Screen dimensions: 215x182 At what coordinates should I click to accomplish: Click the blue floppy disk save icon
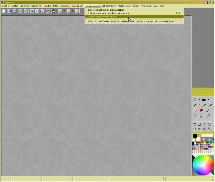14,11
